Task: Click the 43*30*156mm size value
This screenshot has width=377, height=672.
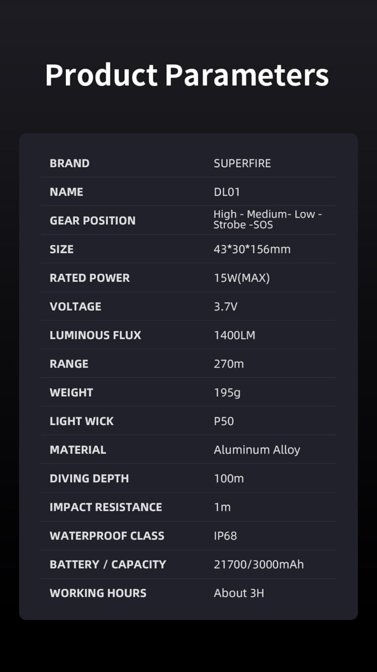Action: (x=252, y=249)
